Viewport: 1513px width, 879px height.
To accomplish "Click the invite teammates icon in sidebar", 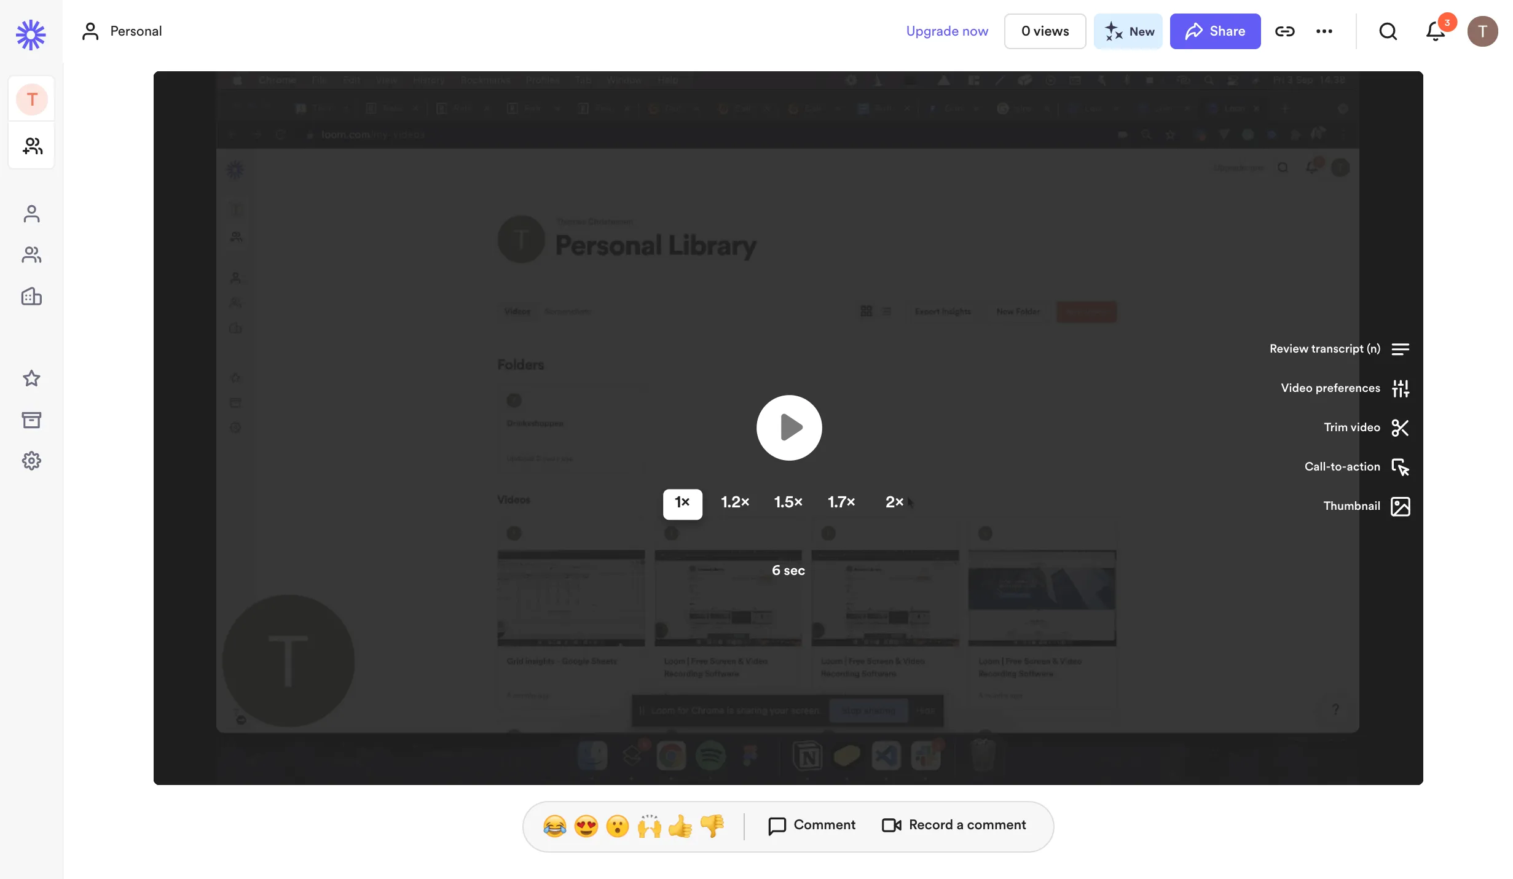I will (32, 146).
